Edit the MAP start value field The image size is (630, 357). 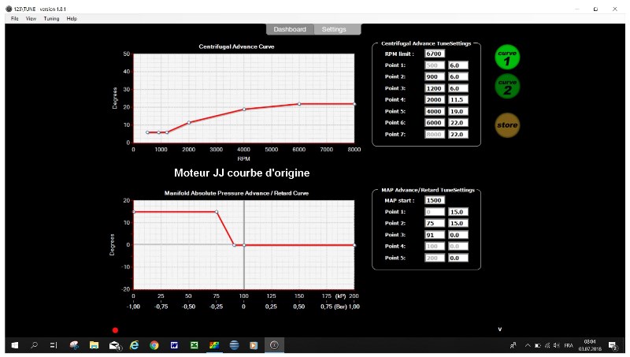click(434, 200)
